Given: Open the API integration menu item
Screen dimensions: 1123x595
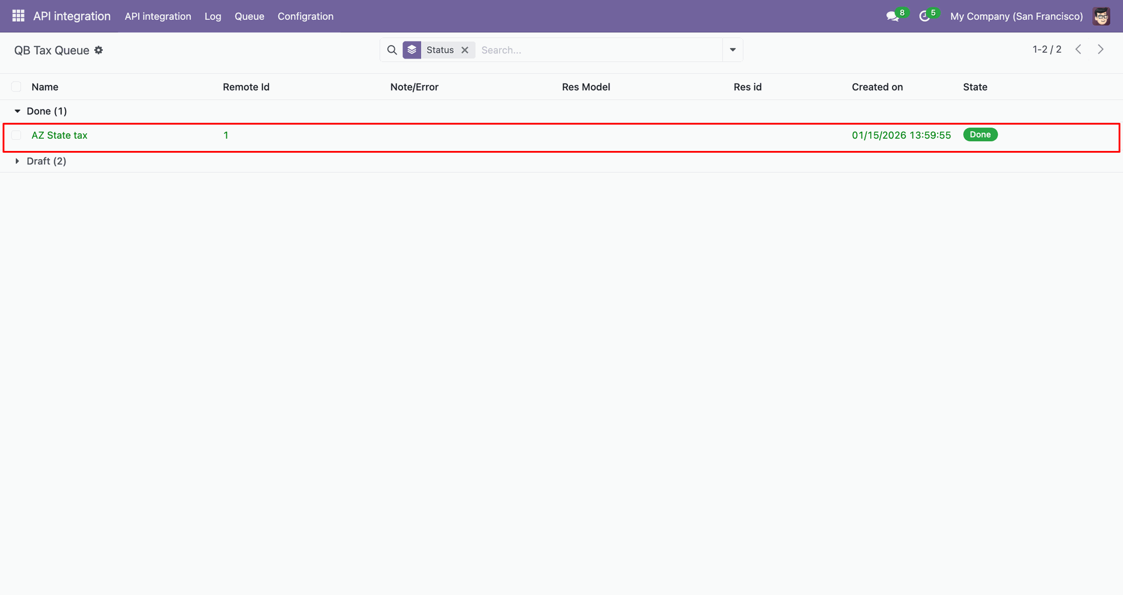Looking at the screenshot, I should (158, 16).
